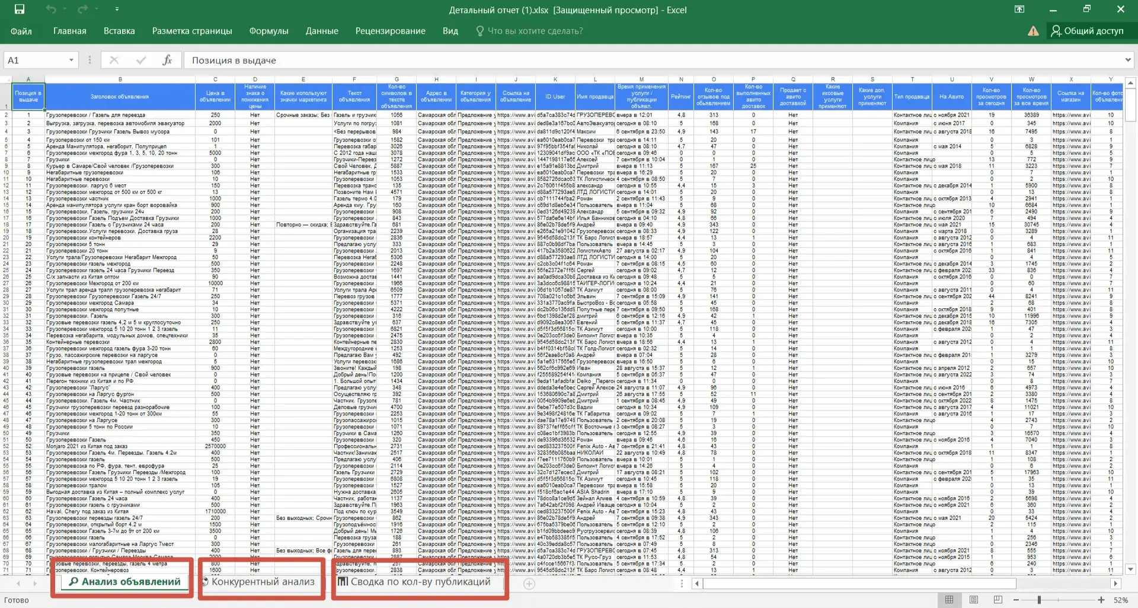1138x608 pixels.
Task: Click the yellow warning triangle icon
Action: click(x=1033, y=31)
